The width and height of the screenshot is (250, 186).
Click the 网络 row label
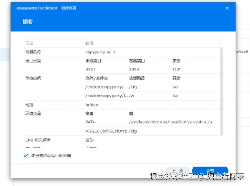coord(29,105)
